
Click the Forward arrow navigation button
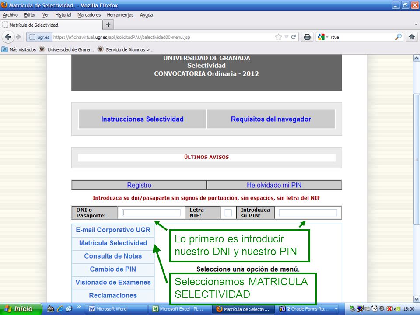(18, 37)
